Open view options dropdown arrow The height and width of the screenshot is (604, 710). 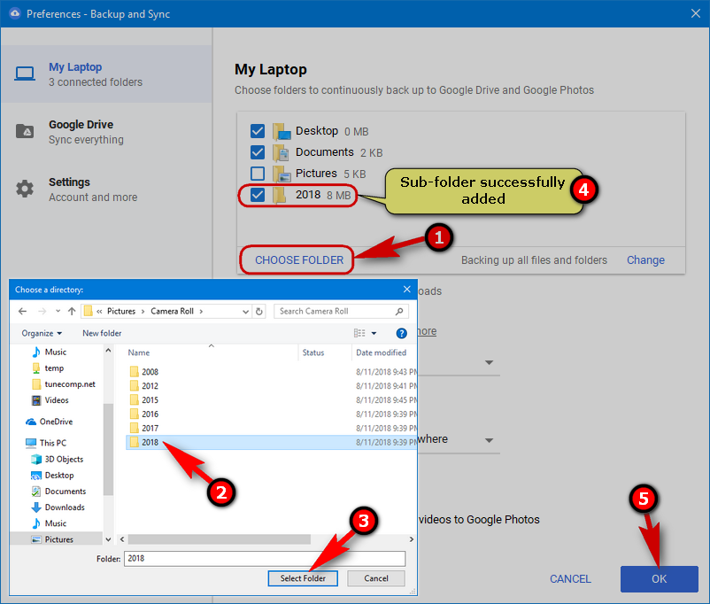374,333
